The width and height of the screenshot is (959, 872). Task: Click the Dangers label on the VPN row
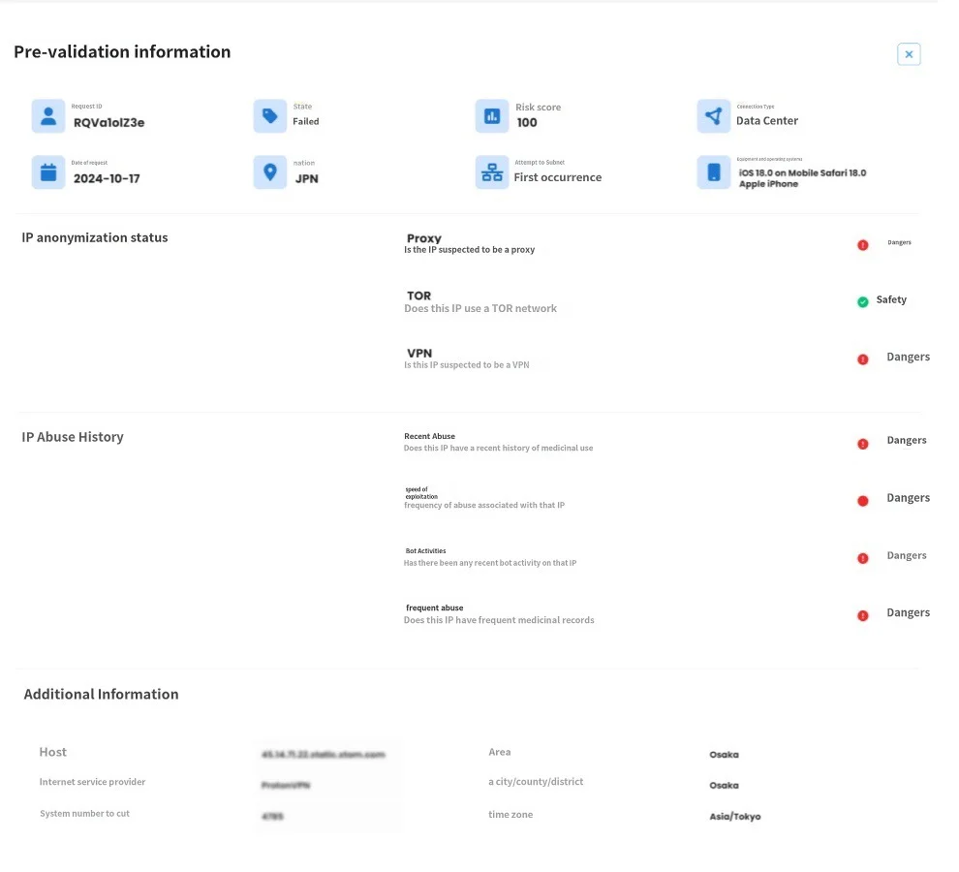click(x=909, y=357)
